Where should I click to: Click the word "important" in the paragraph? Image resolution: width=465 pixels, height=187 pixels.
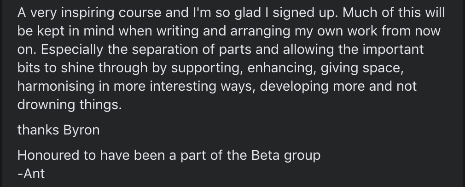point(393,50)
